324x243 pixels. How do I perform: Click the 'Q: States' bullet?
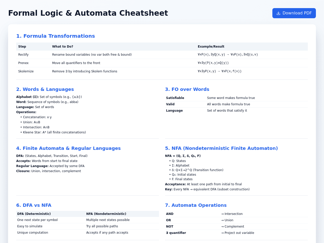point(177,161)
